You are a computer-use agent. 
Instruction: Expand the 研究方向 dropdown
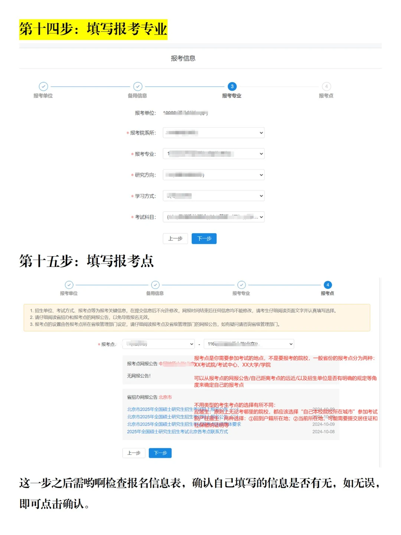[213, 175]
